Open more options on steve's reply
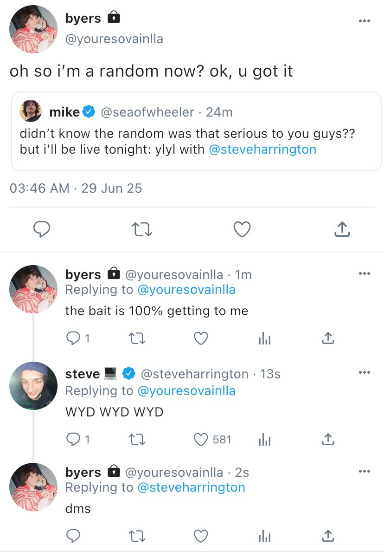 tap(365, 372)
